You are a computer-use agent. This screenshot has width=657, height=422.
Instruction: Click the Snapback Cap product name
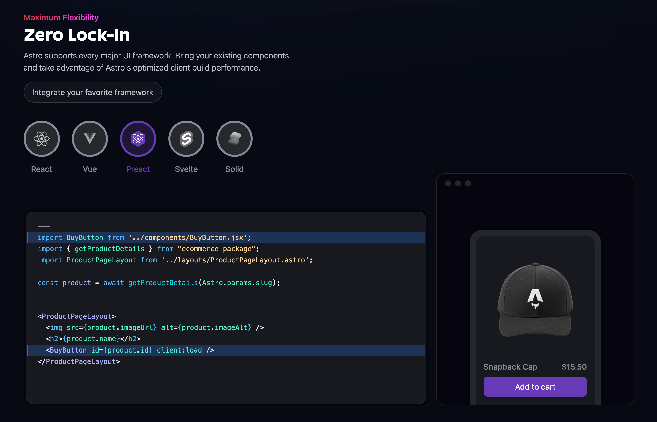pos(510,367)
